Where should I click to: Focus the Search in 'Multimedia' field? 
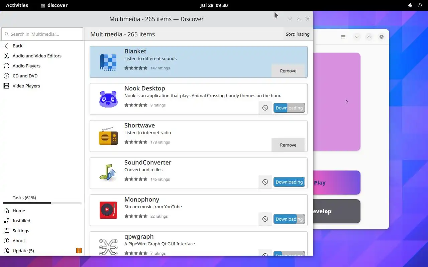click(42, 34)
